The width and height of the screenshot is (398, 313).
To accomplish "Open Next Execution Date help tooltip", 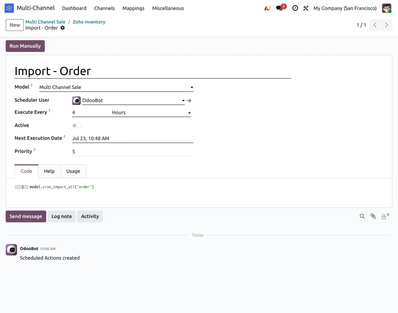I will coord(64,137).
